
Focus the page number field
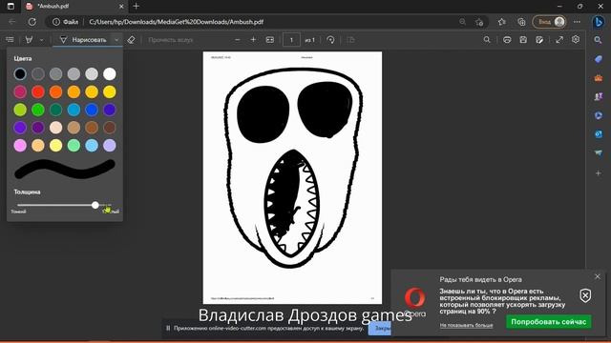coord(291,40)
